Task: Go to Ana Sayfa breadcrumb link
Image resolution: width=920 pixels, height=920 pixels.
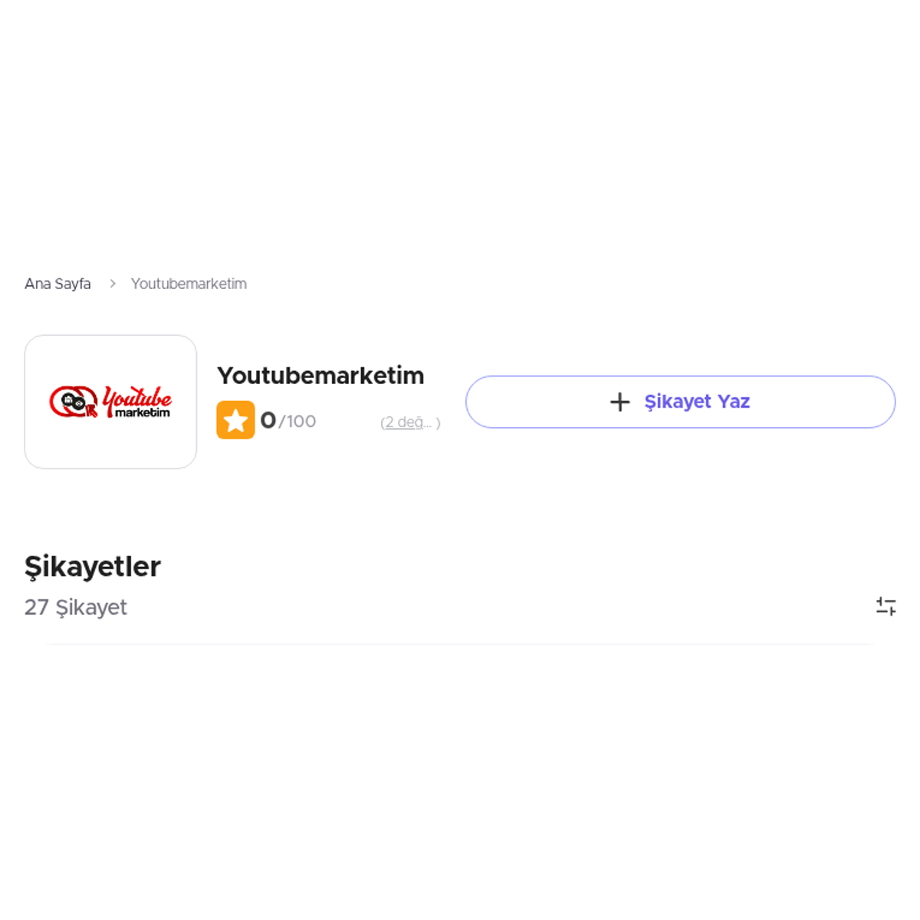Action: pyautogui.click(x=58, y=284)
